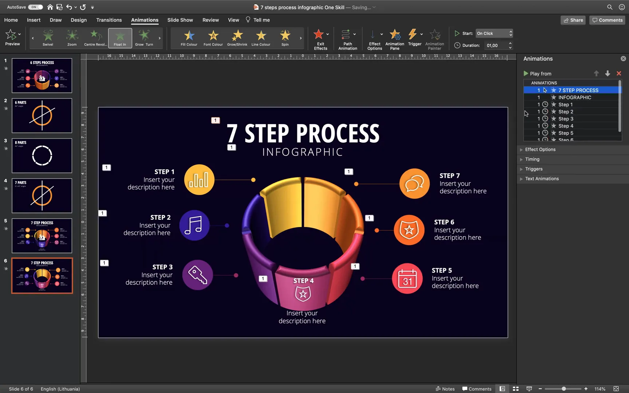Screen dimensions: 629x393
Task: Toggle AutoSave off
Action: point(35,7)
